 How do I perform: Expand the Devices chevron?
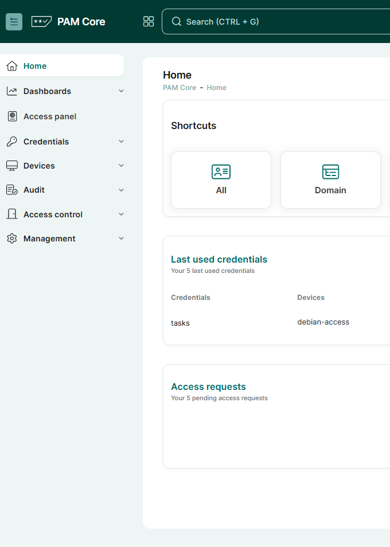click(x=121, y=166)
